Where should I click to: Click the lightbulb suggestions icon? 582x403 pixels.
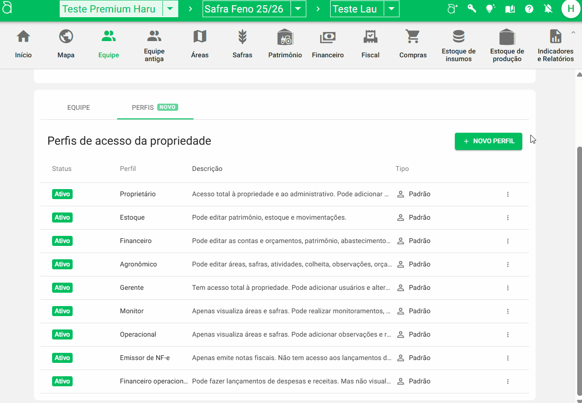pos(490,9)
